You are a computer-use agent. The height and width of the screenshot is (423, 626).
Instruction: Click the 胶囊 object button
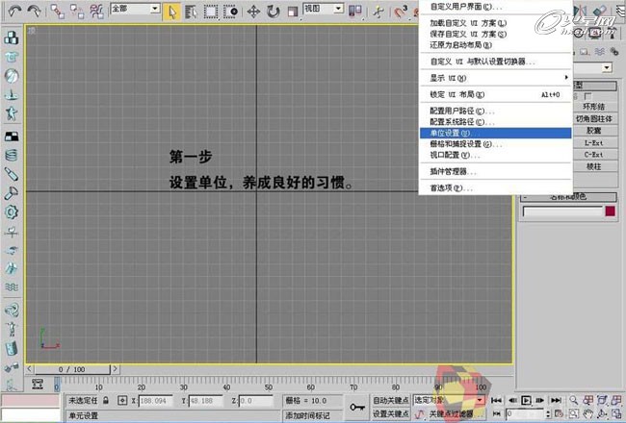coord(593,130)
